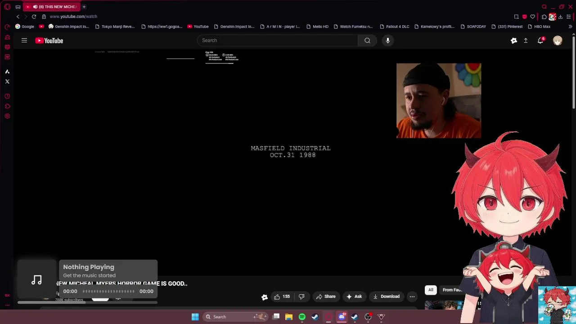
Task: Go to the YouTube home logo
Action: tap(49, 40)
